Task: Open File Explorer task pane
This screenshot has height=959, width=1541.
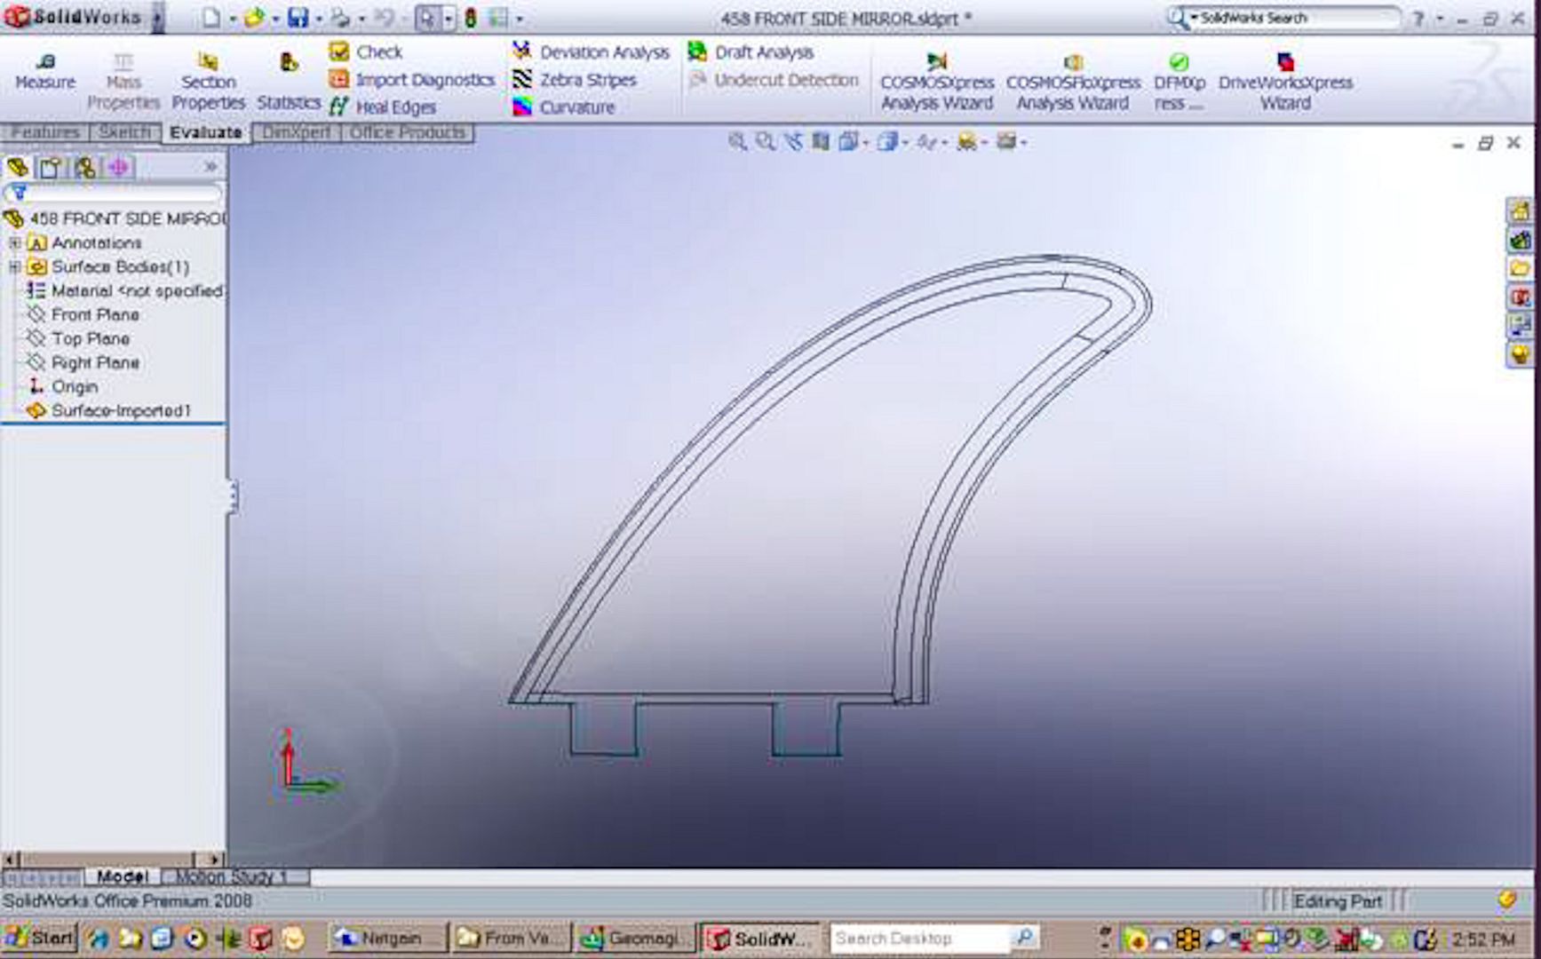Action: coord(1520,267)
